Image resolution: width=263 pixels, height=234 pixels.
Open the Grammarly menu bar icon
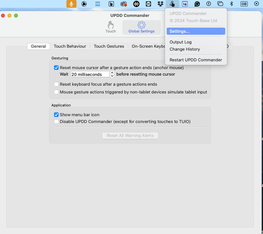click(197, 4)
